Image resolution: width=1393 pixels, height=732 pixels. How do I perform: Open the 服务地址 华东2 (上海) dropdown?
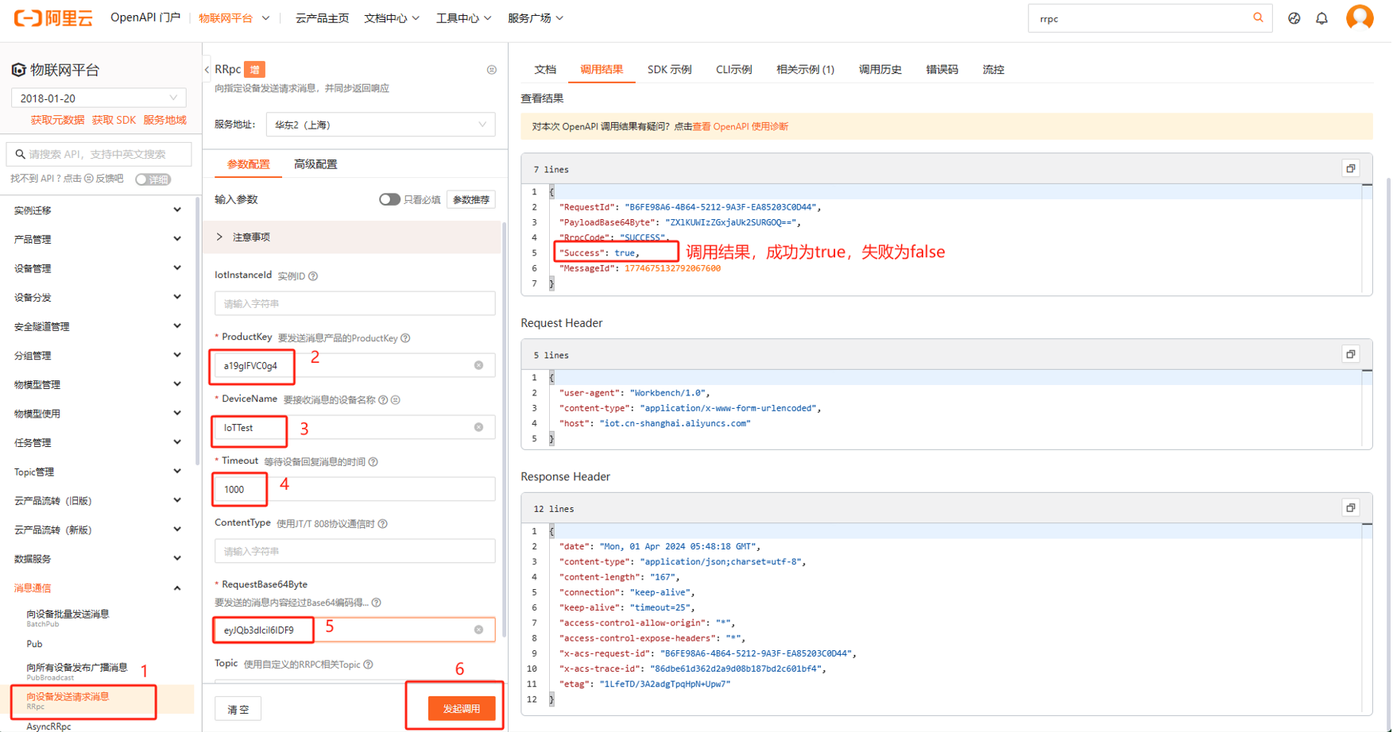click(381, 125)
